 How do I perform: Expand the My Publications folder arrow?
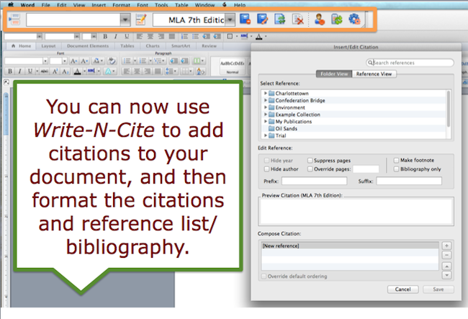266,122
